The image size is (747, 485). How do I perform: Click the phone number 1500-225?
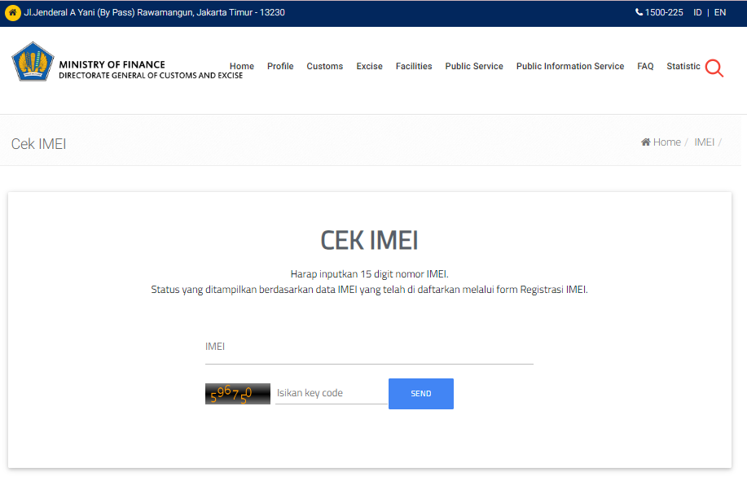(664, 12)
